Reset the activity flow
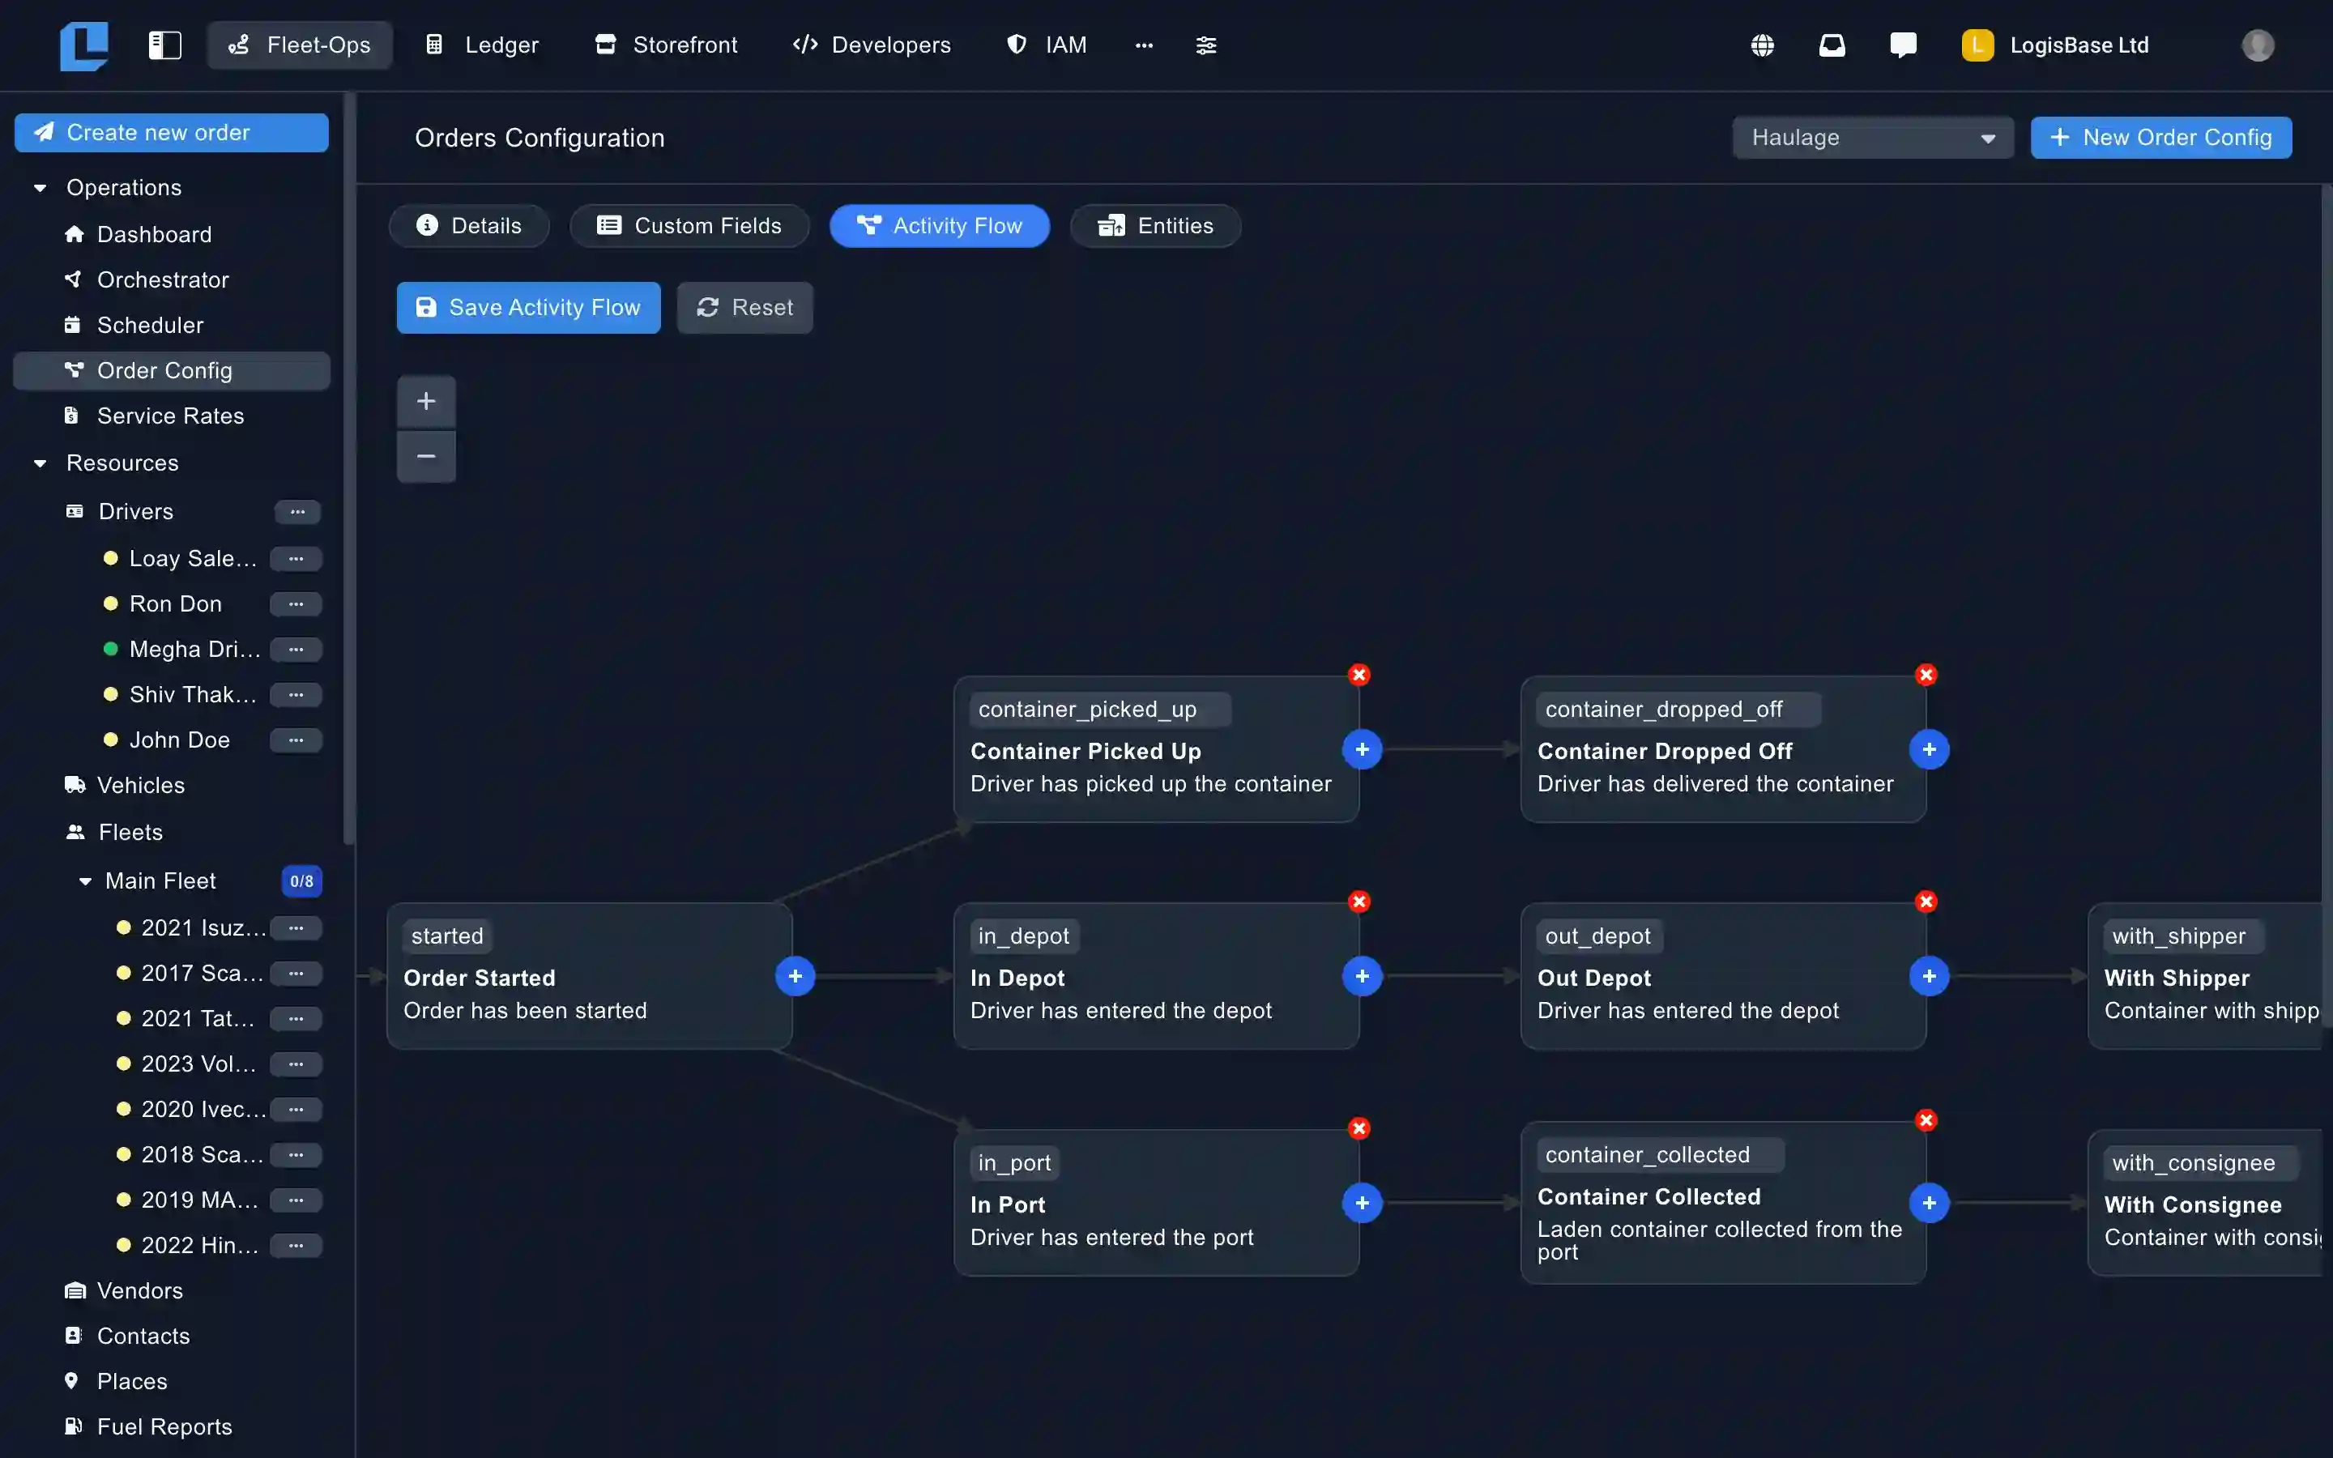The image size is (2333, 1458). [744, 308]
